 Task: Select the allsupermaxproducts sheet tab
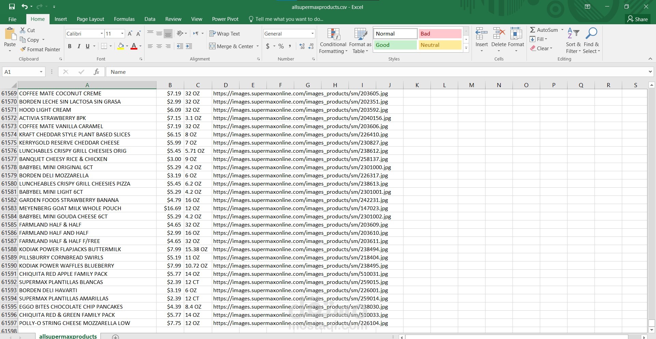68,336
